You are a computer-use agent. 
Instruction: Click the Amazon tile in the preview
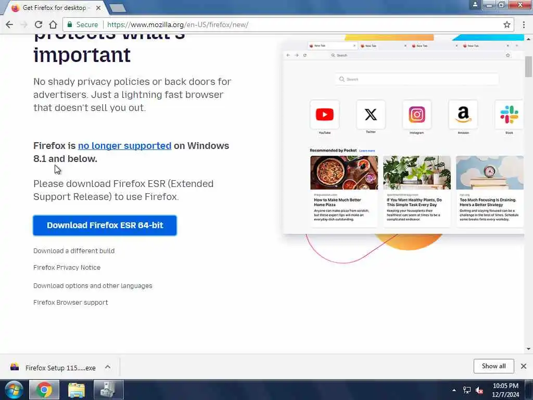463,115
